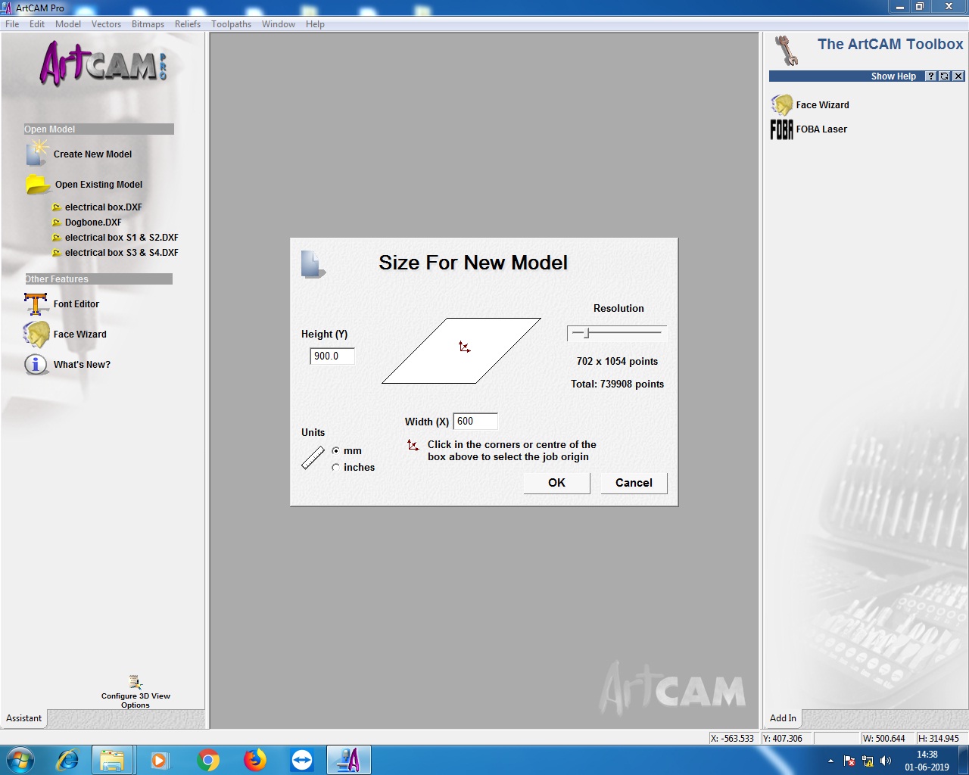
Task: Open the Model menu
Action: click(x=68, y=24)
